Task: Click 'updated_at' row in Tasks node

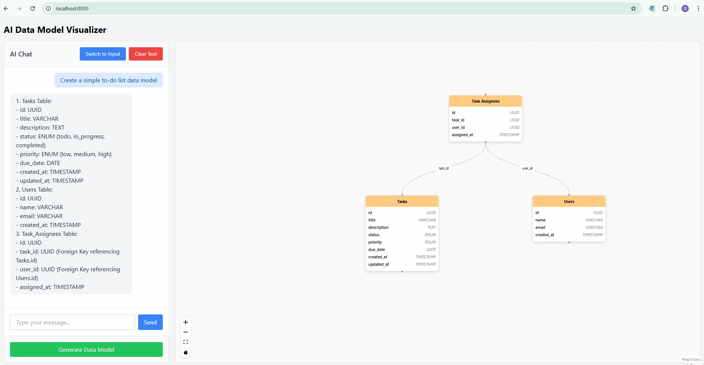Action: [402, 264]
